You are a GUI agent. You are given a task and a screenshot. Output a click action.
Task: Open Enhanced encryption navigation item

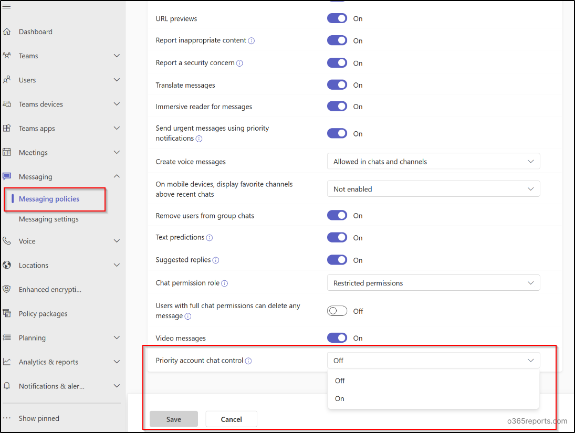click(50, 289)
